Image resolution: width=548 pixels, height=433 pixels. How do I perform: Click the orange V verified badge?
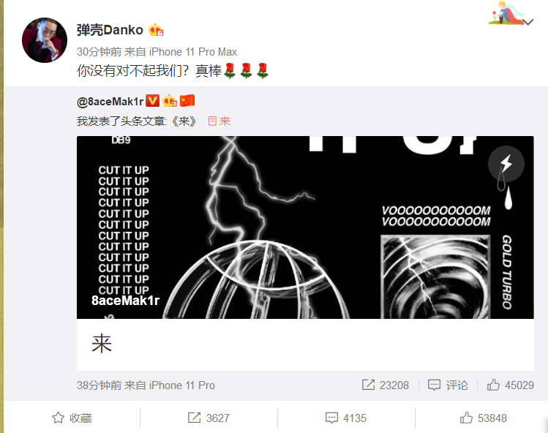[152, 101]
